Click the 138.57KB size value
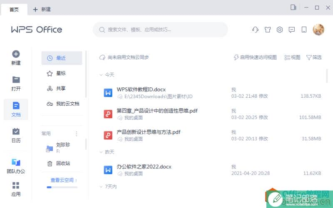 point(311,96)
